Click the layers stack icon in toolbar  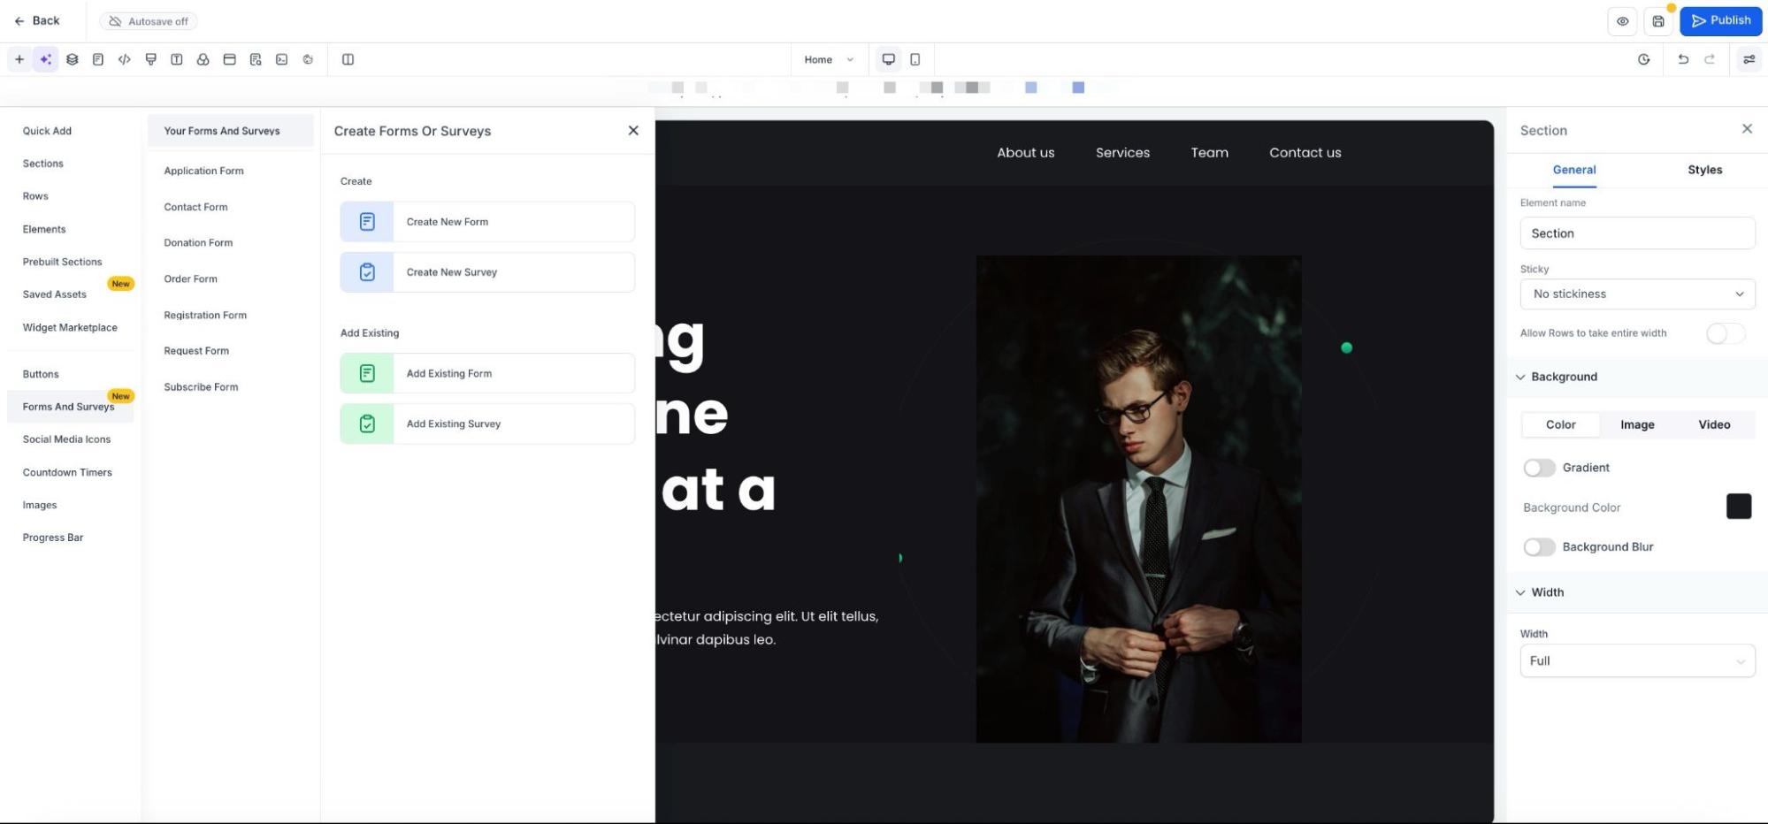(73, 59)
